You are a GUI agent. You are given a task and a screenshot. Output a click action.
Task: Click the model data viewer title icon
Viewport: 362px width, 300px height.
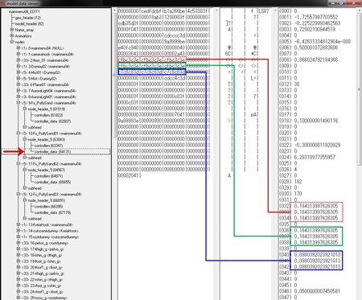tap(3, 3)
